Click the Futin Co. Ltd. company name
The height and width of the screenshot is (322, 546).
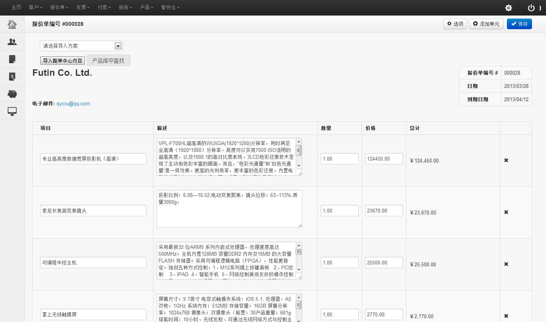click(62, 73)
